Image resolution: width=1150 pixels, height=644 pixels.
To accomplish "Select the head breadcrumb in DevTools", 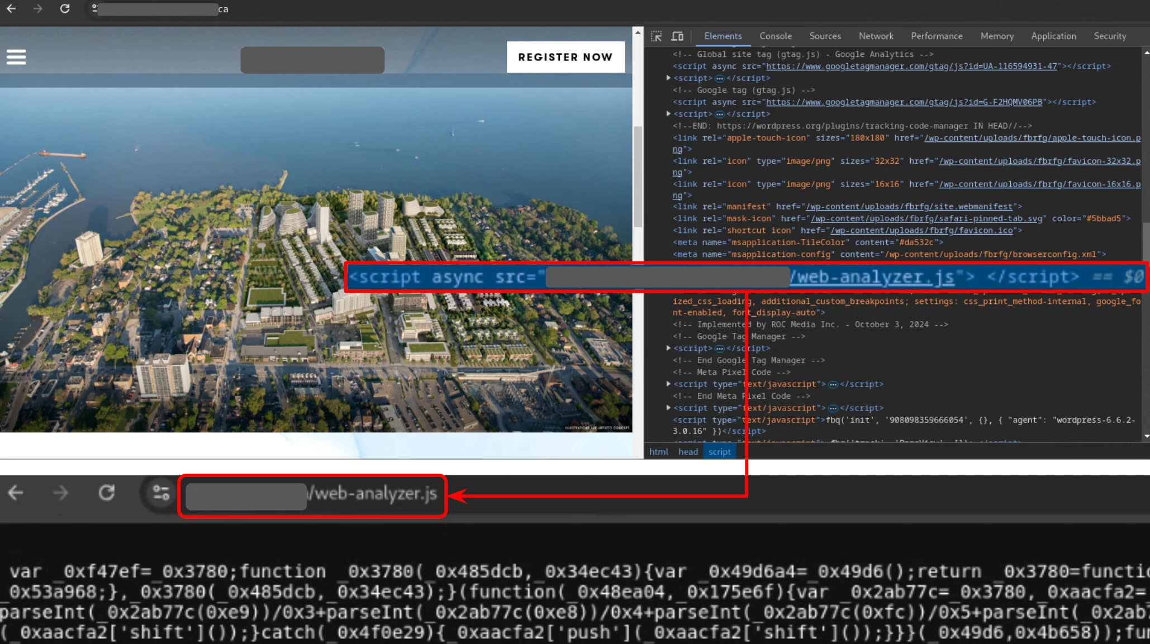I will point(688,452).
